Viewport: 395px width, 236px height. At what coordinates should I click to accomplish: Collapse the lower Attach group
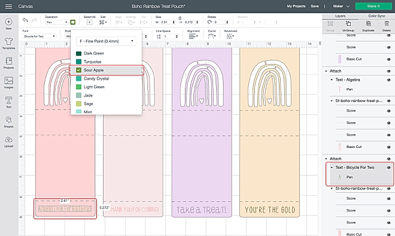coord(326,159)
